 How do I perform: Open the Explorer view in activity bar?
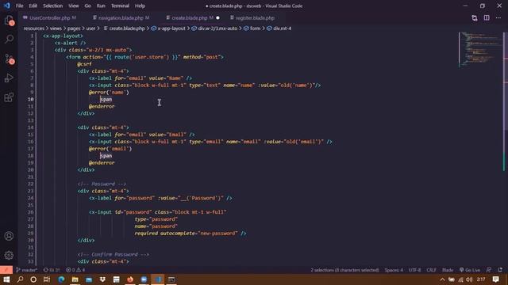pos(9,21)
